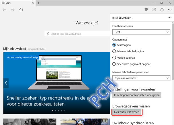Minimize the Edge window
The width and height of the screenshot is (174, 125).
pyautogui.click(x=153, y=3)
